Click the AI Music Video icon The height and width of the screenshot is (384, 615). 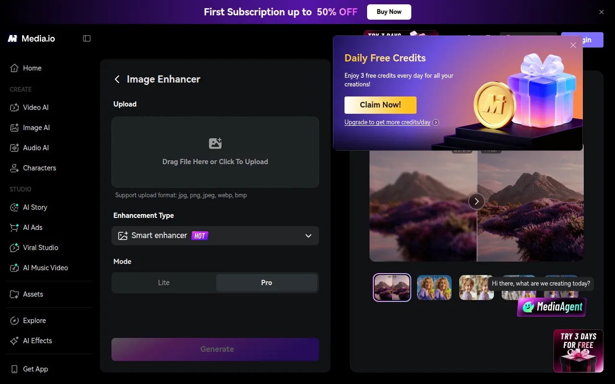click(14, 268)
